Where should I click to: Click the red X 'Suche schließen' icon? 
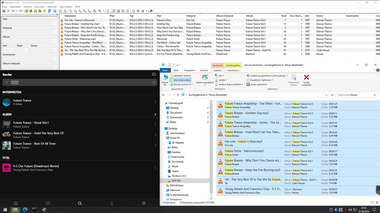point(306,78)
